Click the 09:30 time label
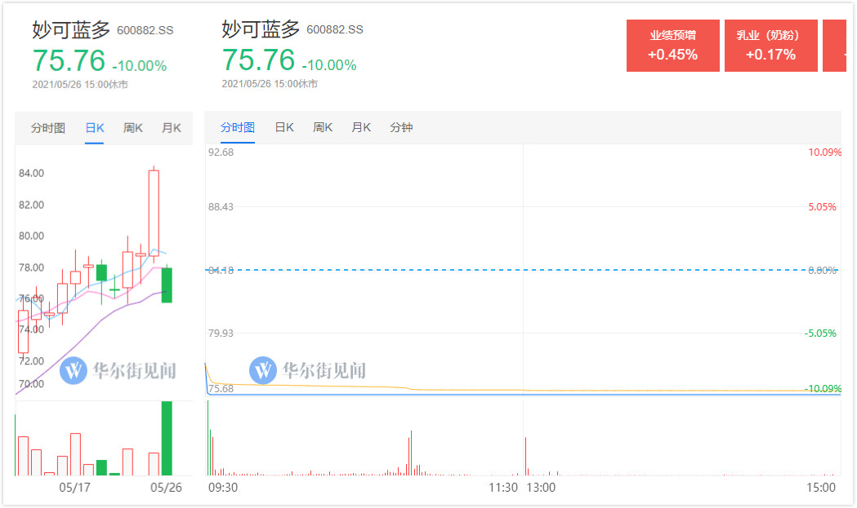 coord(223,488)
